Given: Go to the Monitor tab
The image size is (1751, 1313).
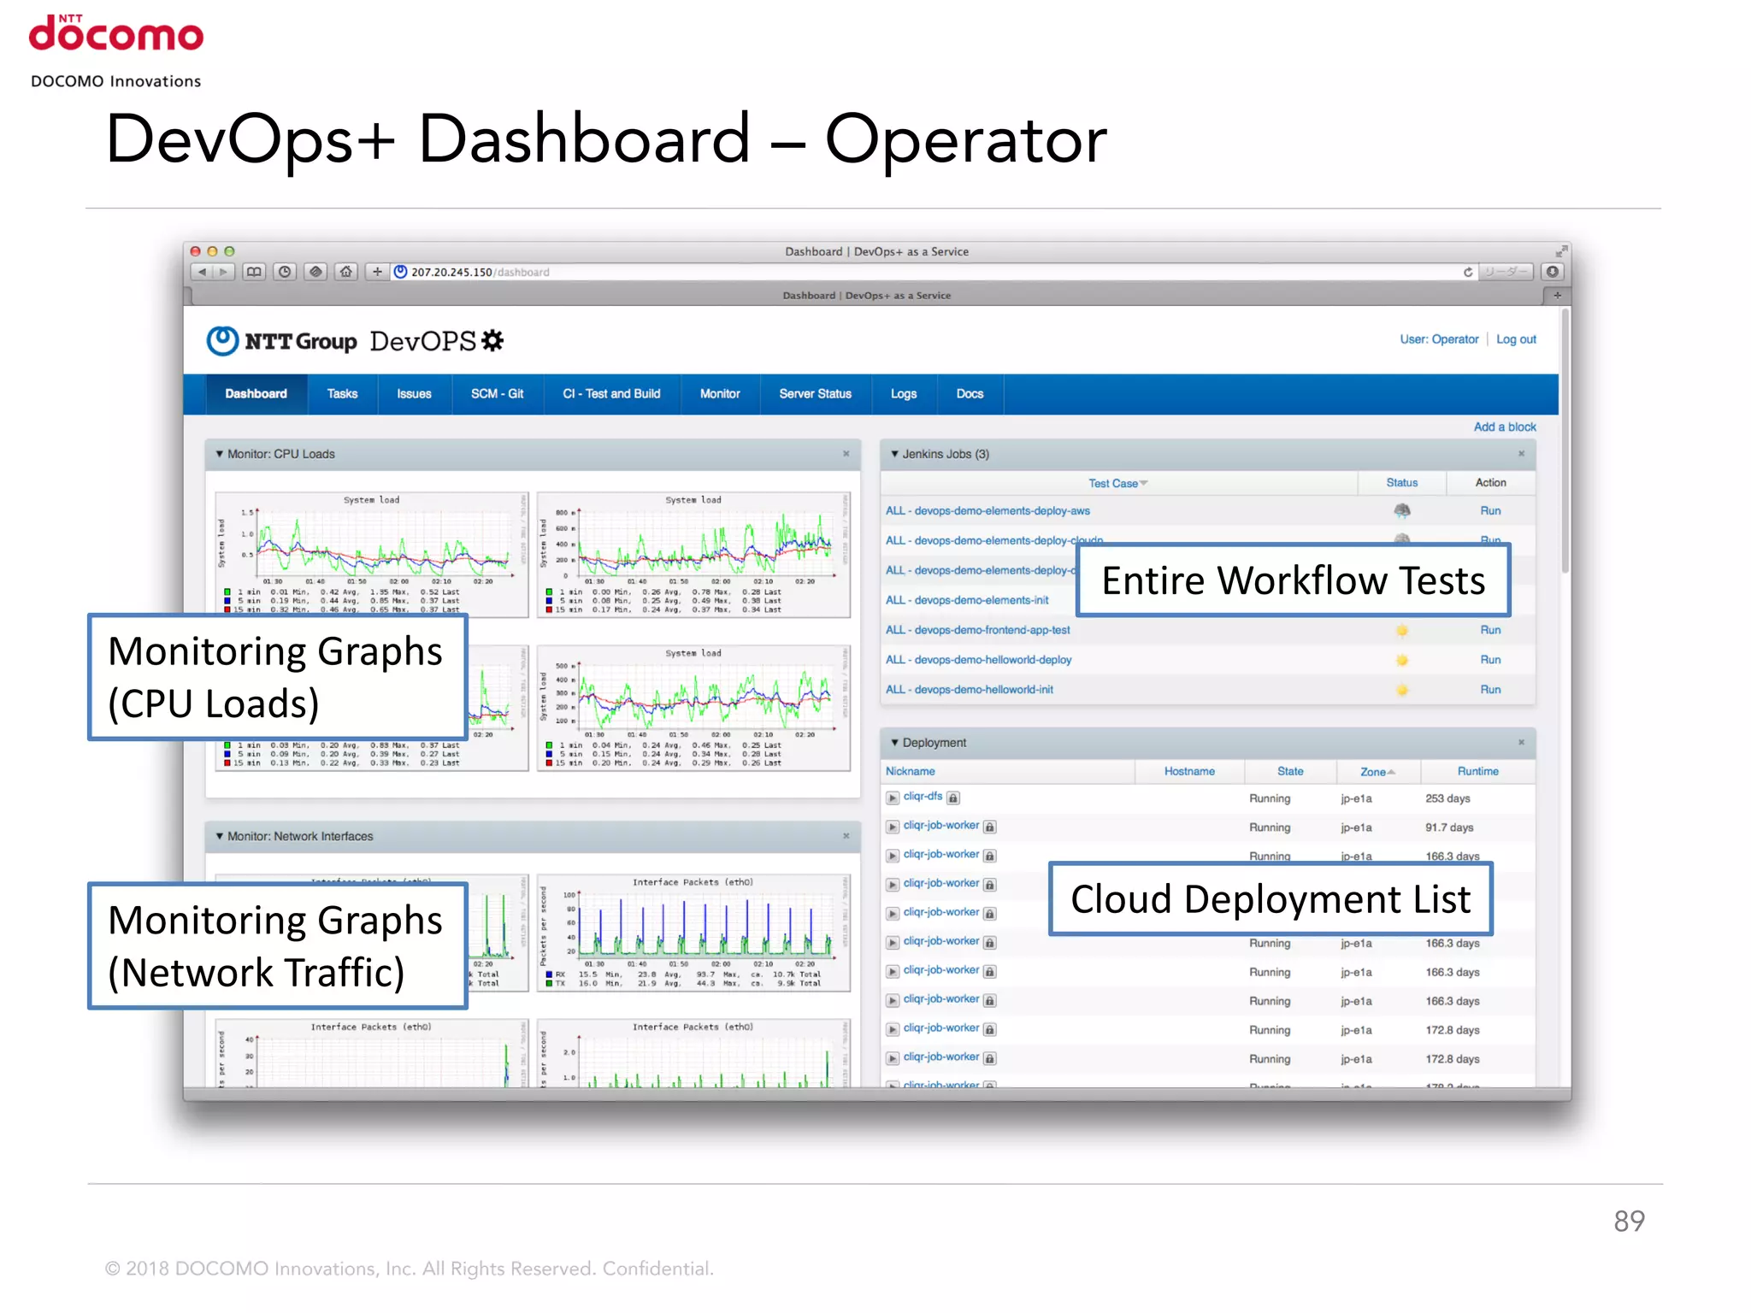Looking at the screenshot, I should (x=720, y=394).
